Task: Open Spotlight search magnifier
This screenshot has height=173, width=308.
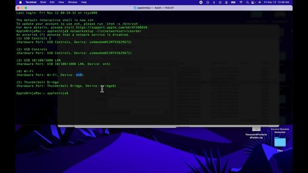Action: (247, 2)
